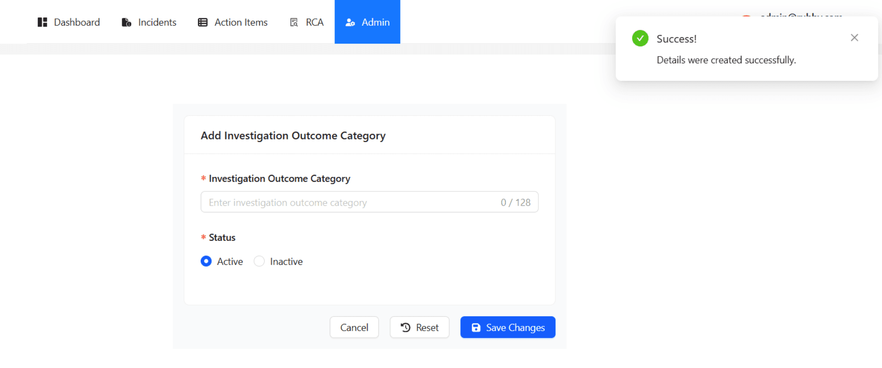Viewport: 882px width, 368px height.
Task: Click the 'Status' field label
Action: pos(222,237)
